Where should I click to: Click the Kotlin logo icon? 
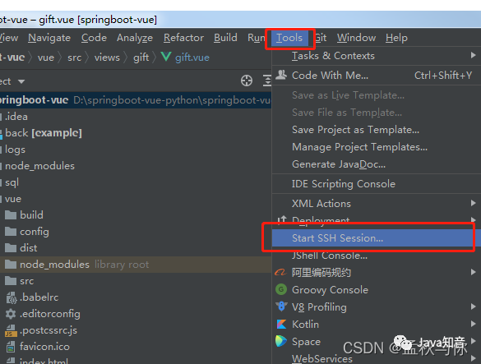coord(281,324)
